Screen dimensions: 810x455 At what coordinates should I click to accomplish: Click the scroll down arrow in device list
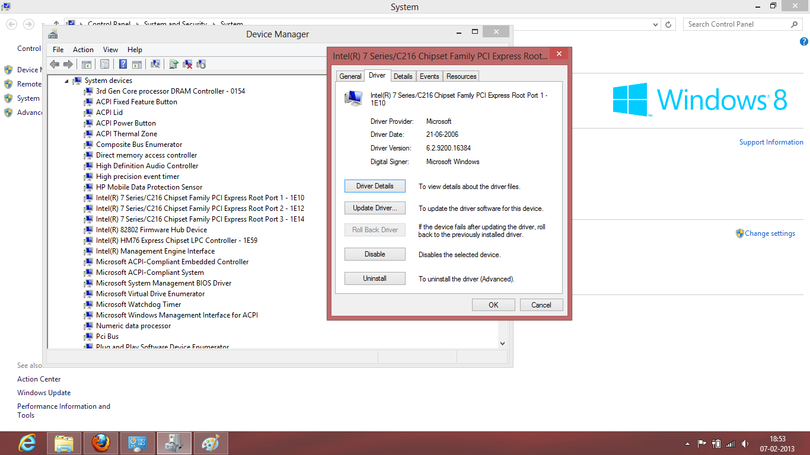502,343
